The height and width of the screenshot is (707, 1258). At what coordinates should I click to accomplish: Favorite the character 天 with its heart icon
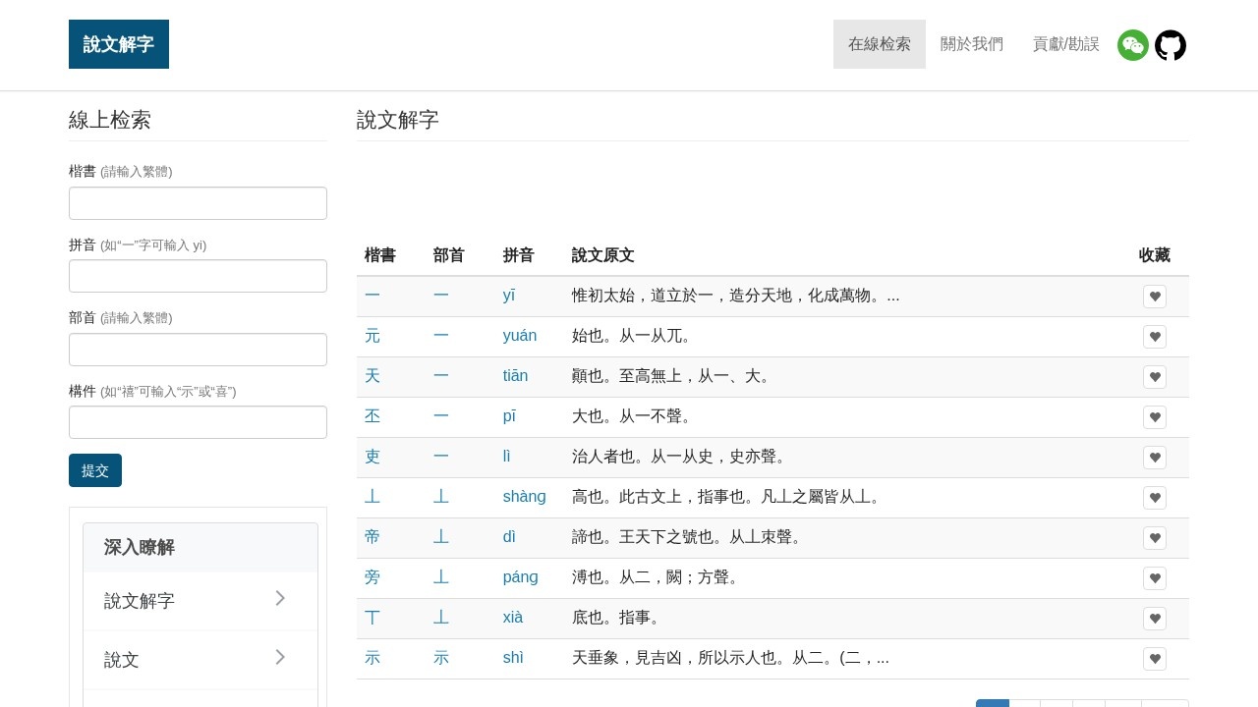pos(1155,377)
